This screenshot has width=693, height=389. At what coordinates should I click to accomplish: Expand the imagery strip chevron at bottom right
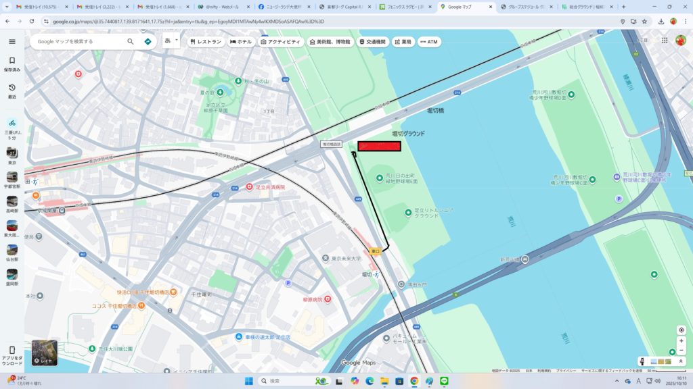(681, 361)
